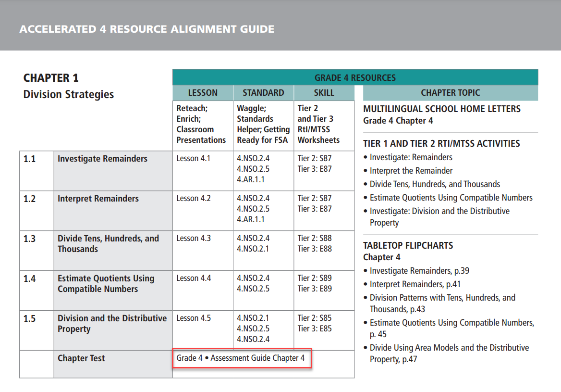Click the STANDARD column header
Screen dimensions: 561x392
point(263,92)
